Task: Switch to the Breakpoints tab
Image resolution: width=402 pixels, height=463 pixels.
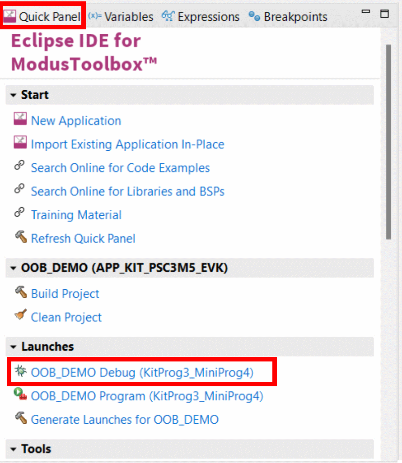Action: (x=288, y=17)
